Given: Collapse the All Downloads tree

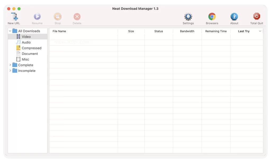Looking at the screenshot, I should 10,31.
